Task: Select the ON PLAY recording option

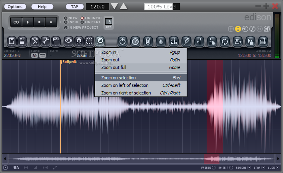Action: [x=91, y=22]
